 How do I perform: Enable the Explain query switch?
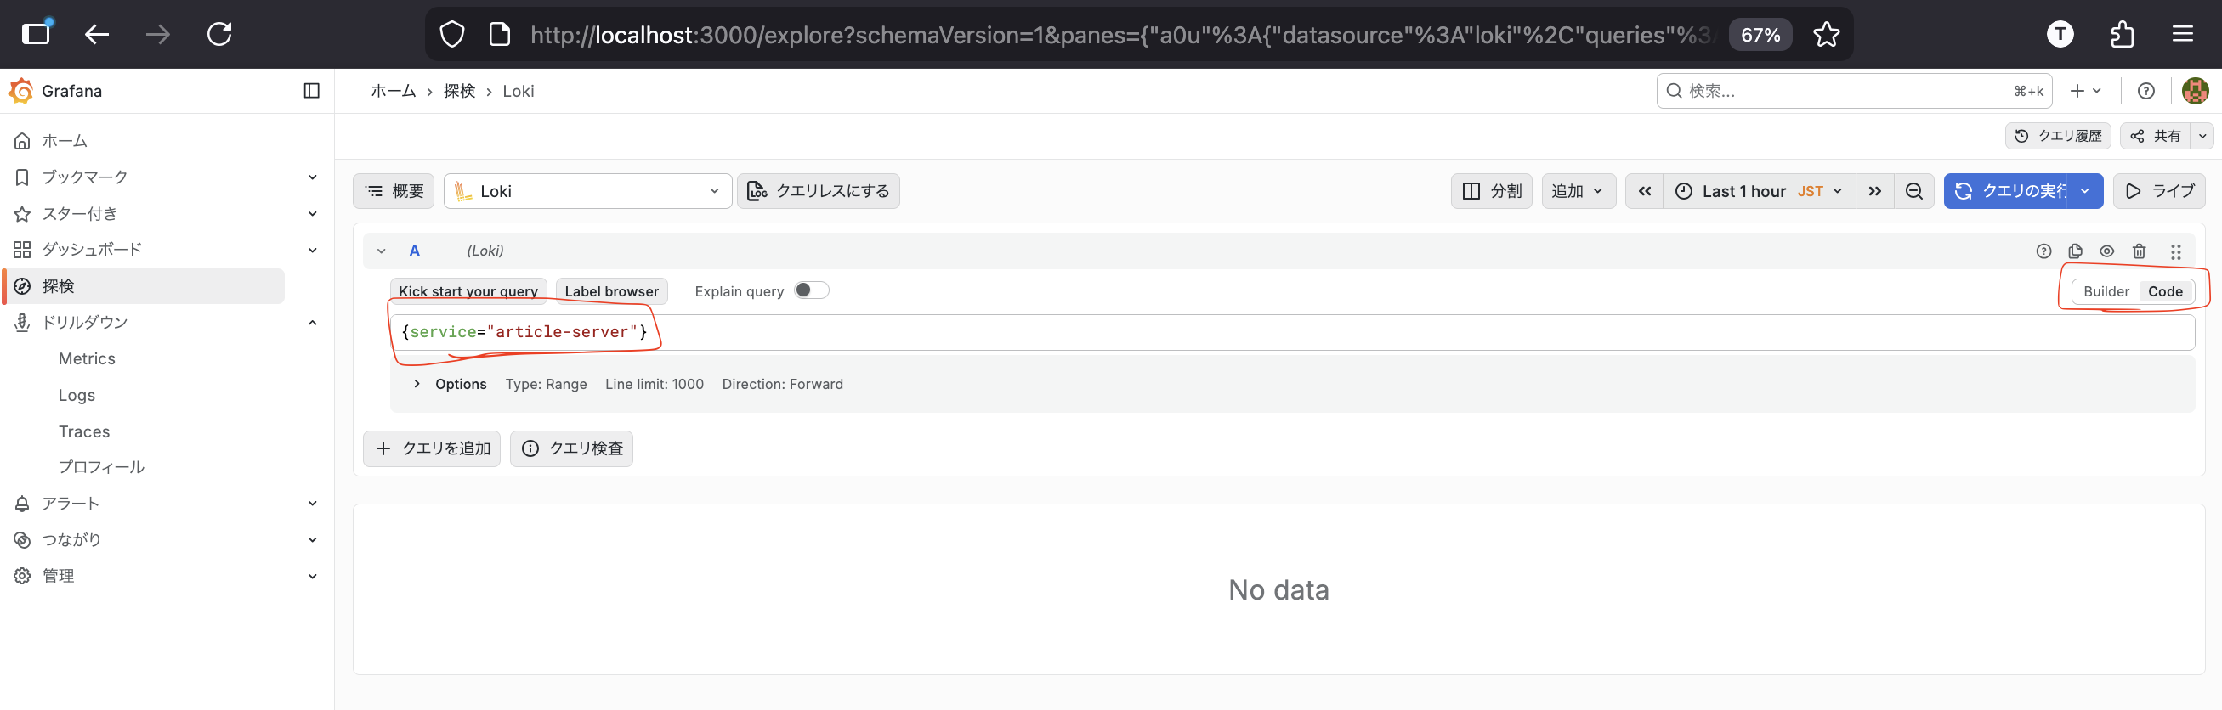(811, 290)
